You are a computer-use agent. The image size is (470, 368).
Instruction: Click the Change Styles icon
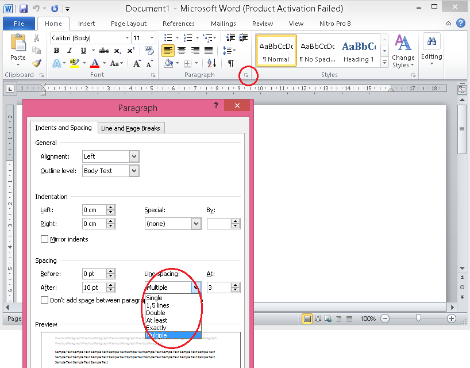403,52
